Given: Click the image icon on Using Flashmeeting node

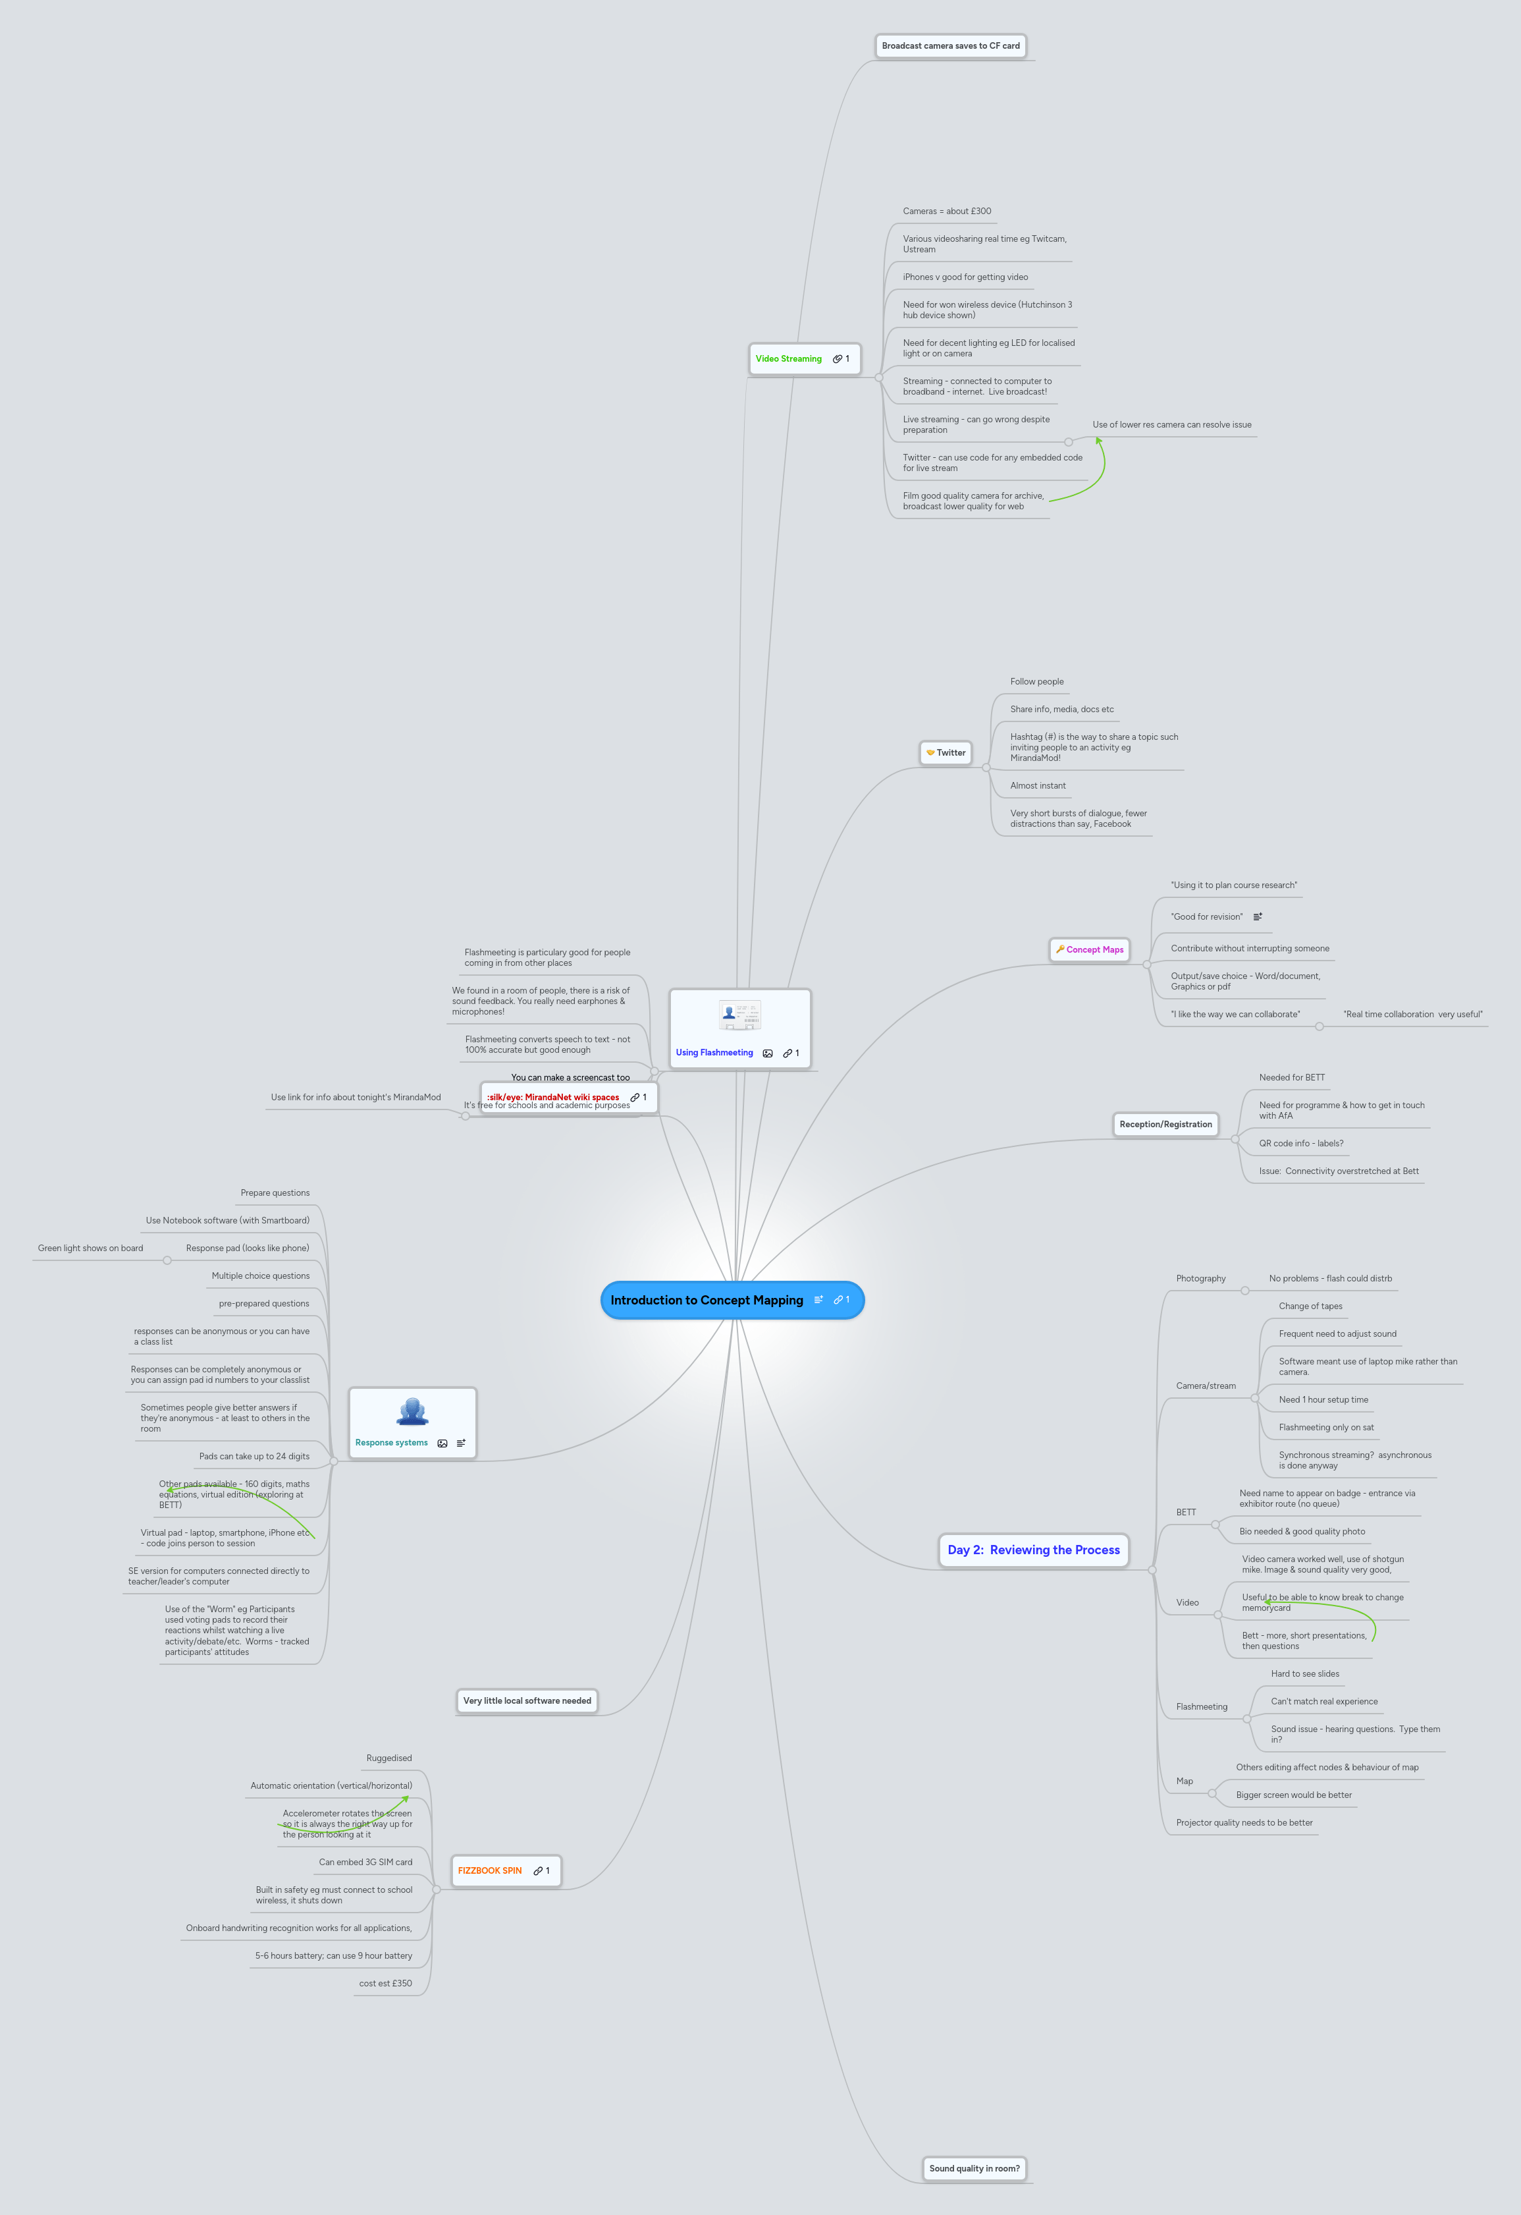Looking at the screenshot, I should [768, 1053].
